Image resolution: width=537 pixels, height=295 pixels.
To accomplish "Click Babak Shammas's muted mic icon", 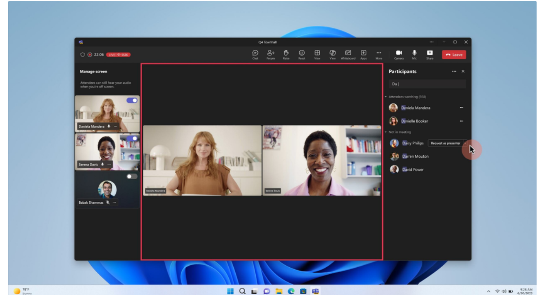I will (108, 203).
